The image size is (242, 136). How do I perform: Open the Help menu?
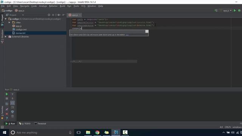[x=101, y=6]
